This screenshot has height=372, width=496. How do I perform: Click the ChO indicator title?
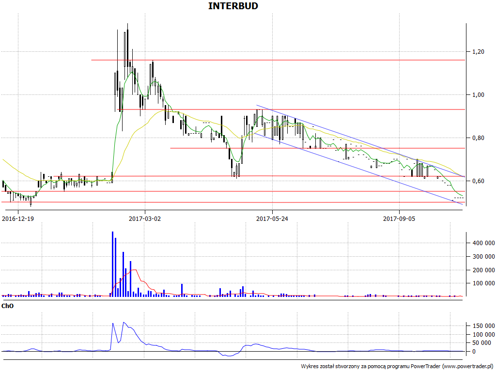click(8, 306)
